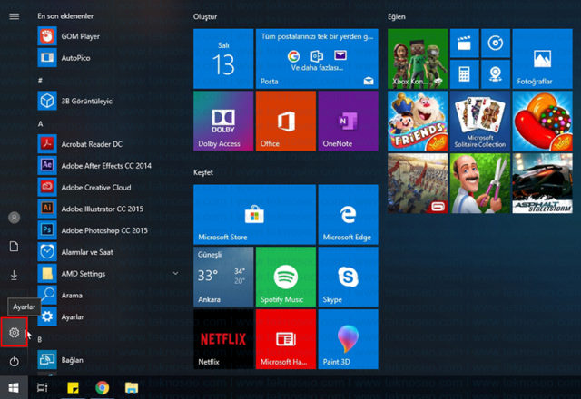Open the Netflix tile
This screenshot has height=399, width=581.
pos(223,339)
